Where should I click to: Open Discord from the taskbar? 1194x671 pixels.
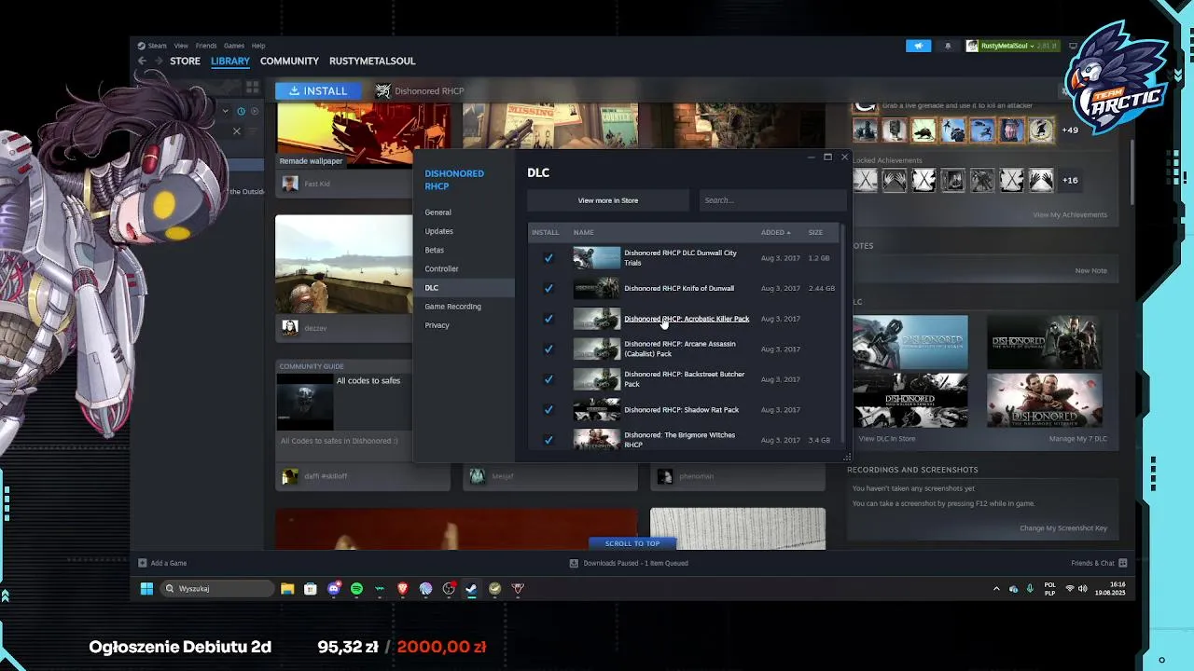(x=334, y=588)
